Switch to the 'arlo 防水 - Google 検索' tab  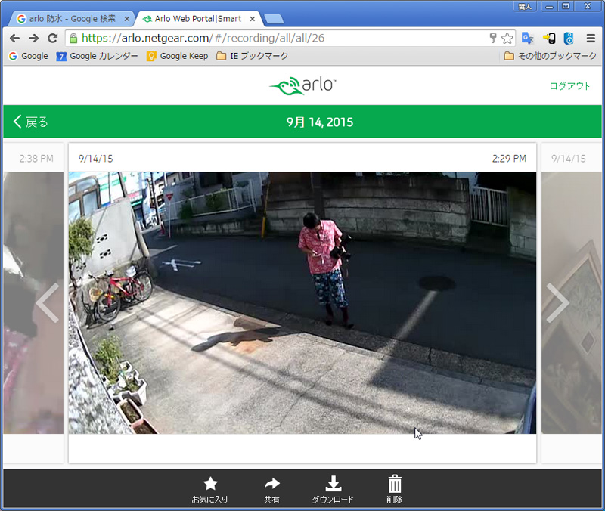72,18
